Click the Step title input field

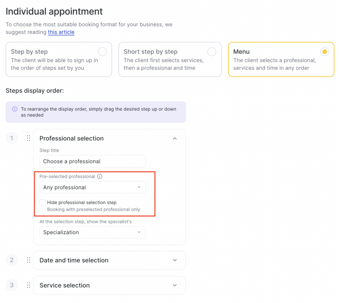(x=92, y=161)
